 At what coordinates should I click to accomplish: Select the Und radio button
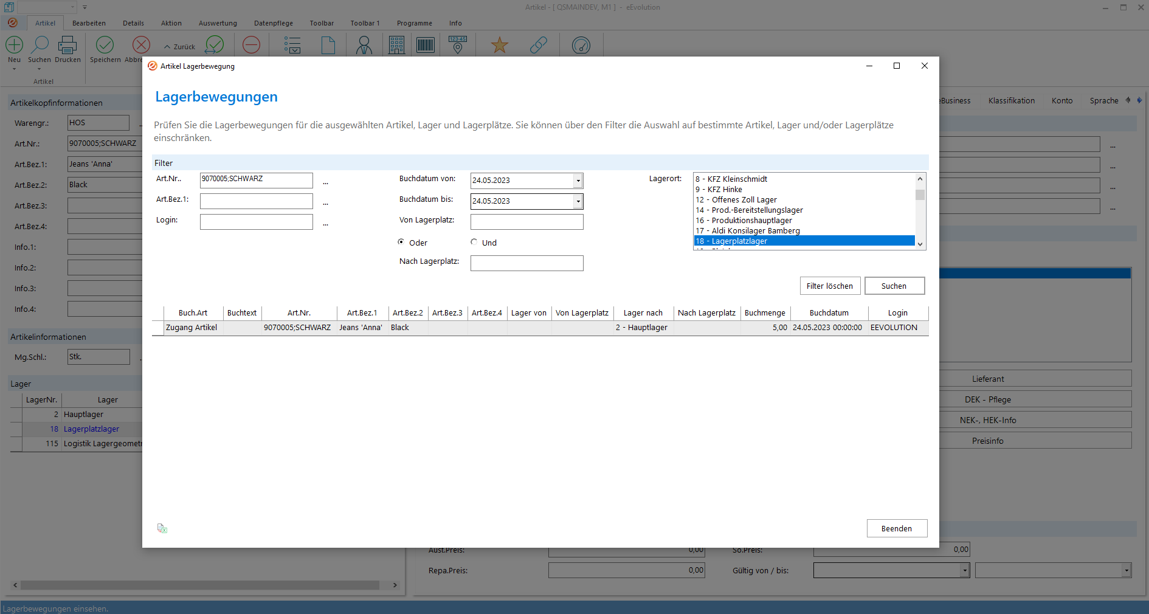(x=474, y=242)
